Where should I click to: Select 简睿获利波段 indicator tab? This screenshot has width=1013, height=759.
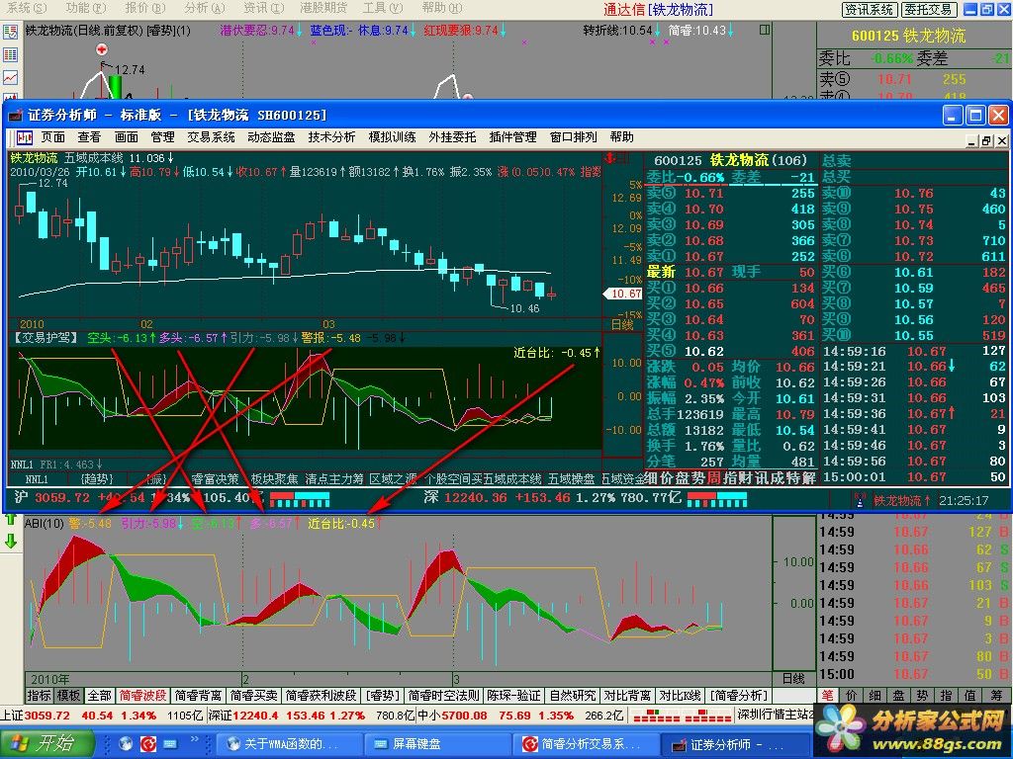(322, 696)
